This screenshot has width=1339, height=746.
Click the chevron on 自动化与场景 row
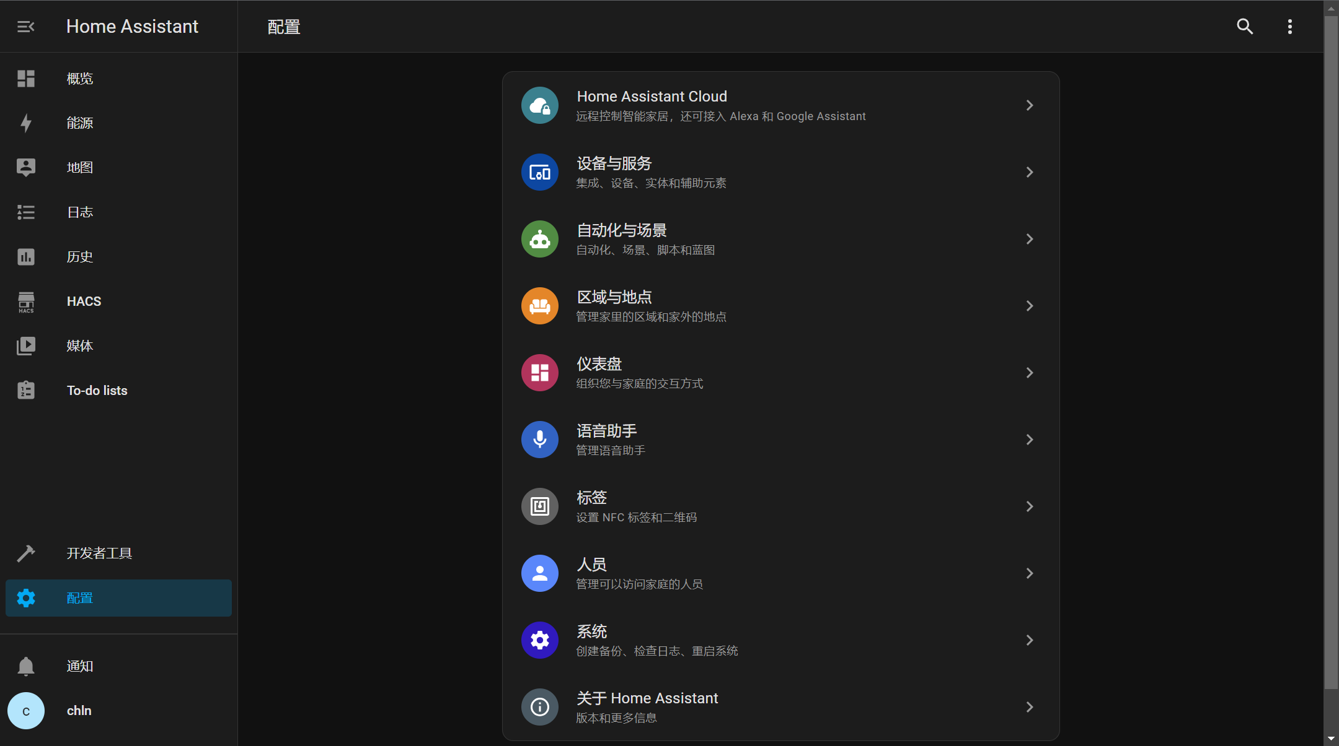1030,239
